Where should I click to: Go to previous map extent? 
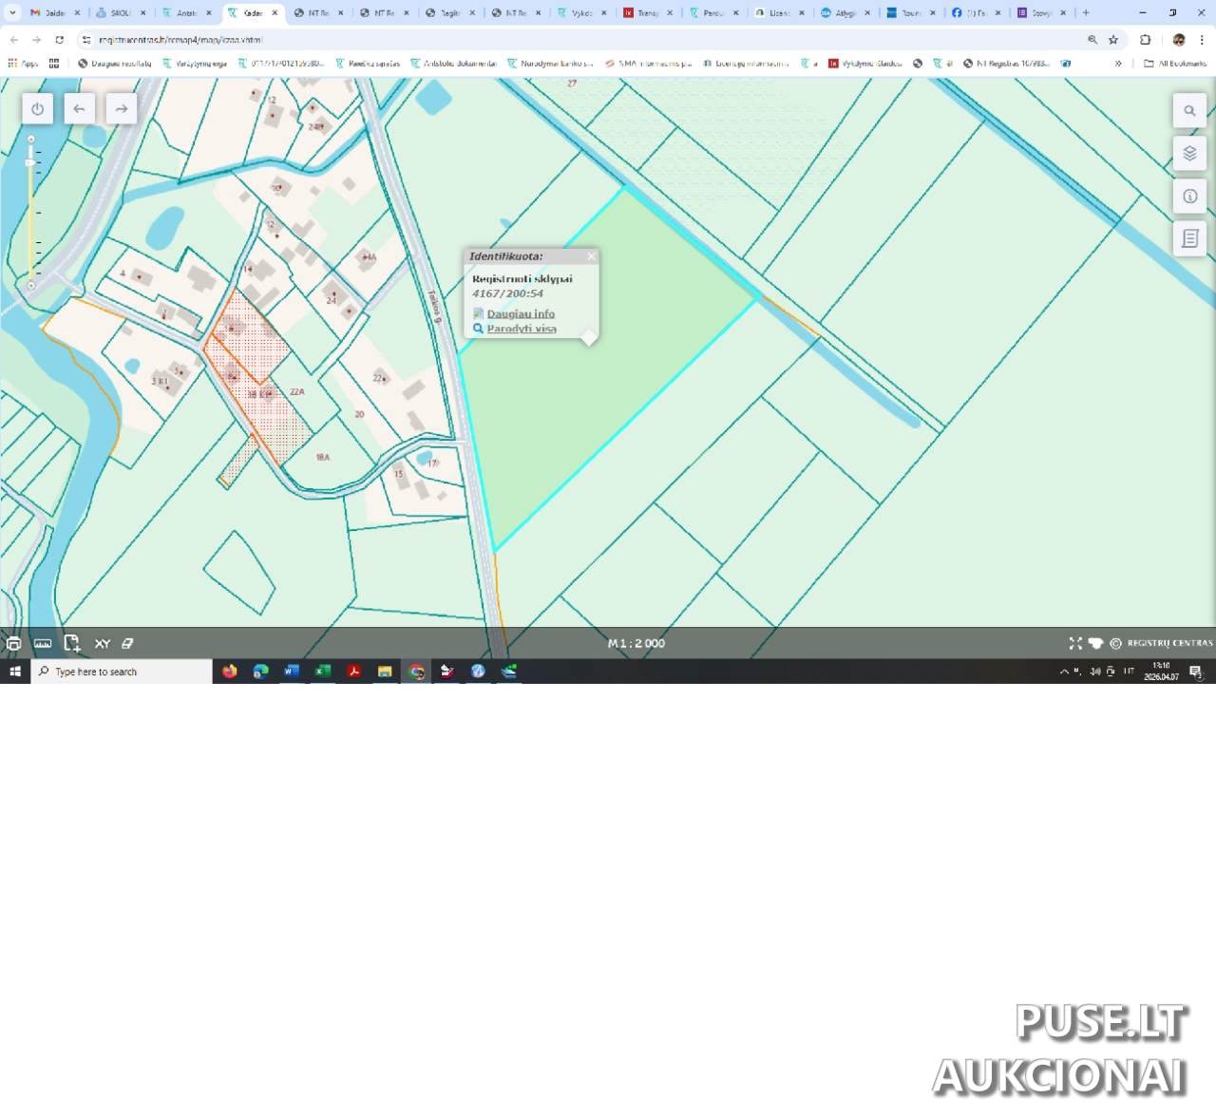click(79, 109)
